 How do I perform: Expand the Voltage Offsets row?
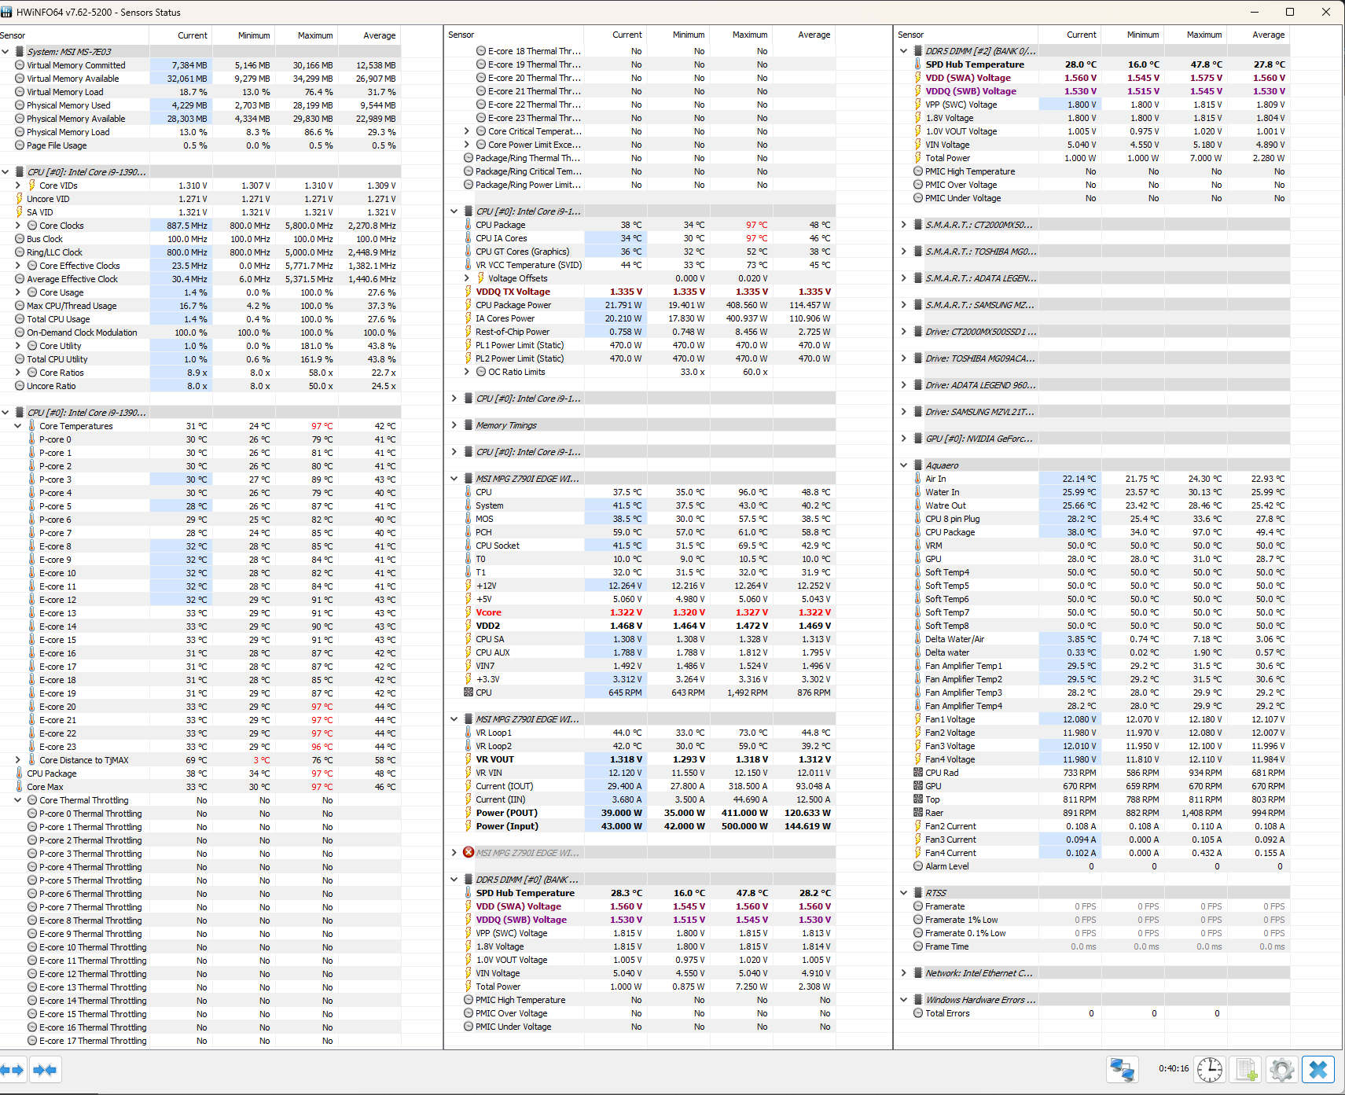click(x=467, y=278)
